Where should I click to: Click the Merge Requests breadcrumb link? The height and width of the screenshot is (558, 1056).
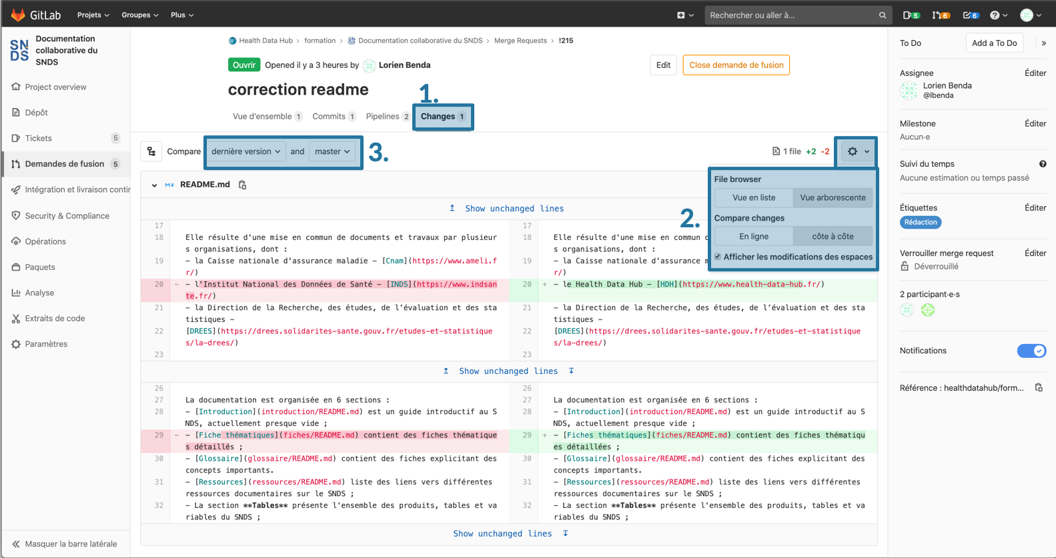tap(520, 41)
